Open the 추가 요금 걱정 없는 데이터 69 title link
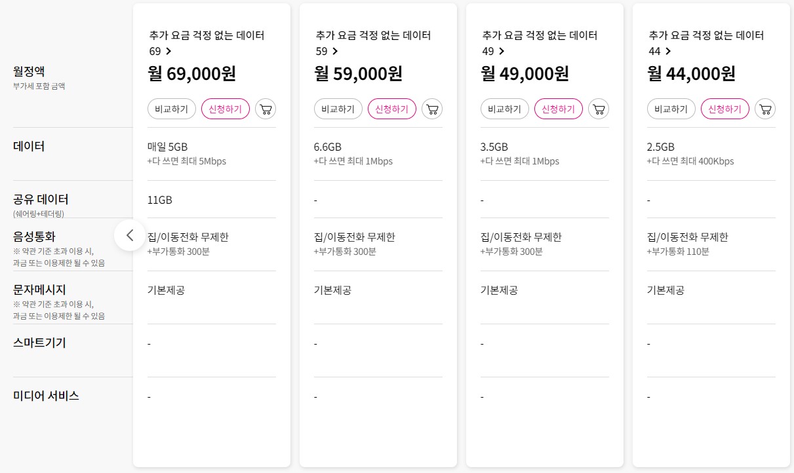794x473 pixels. coord(207,36)
